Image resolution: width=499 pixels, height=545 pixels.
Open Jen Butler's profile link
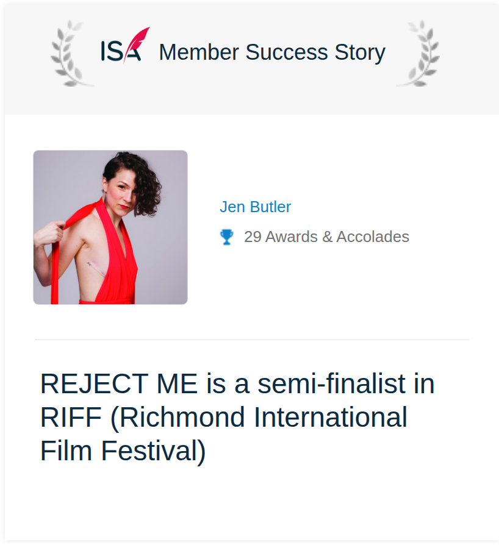pos(255,207)
